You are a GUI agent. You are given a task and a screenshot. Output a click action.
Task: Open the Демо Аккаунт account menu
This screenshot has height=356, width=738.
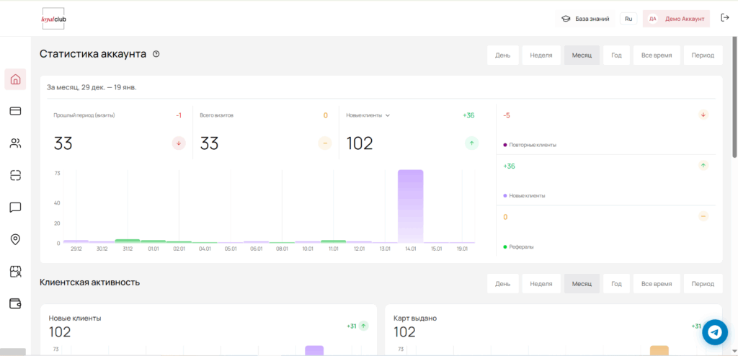[x=676, y=19]
